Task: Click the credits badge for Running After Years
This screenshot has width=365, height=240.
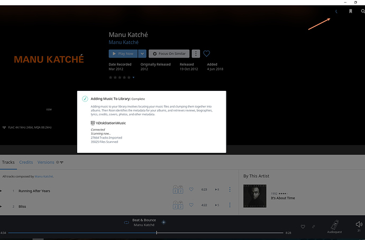Action: [x=178, y=190]
